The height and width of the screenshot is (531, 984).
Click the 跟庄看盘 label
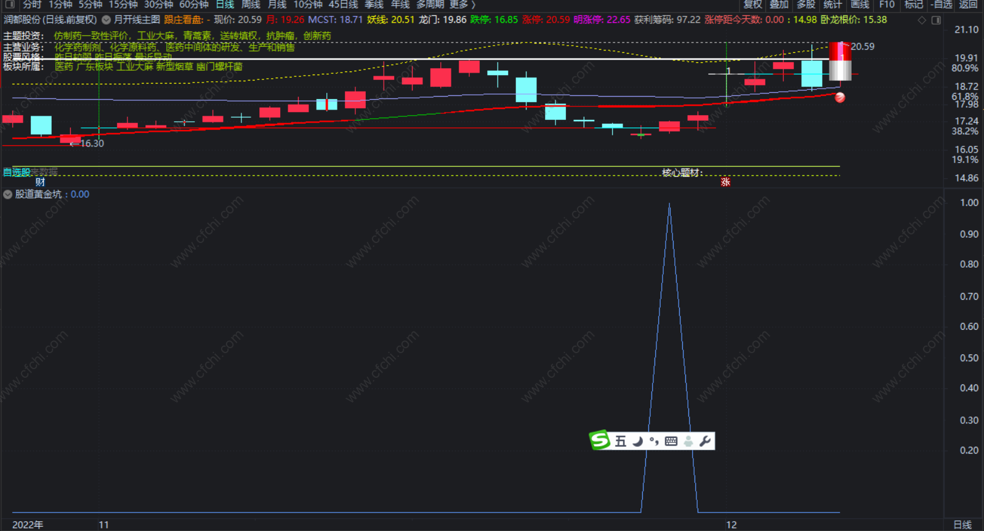[x=182, y=20]
